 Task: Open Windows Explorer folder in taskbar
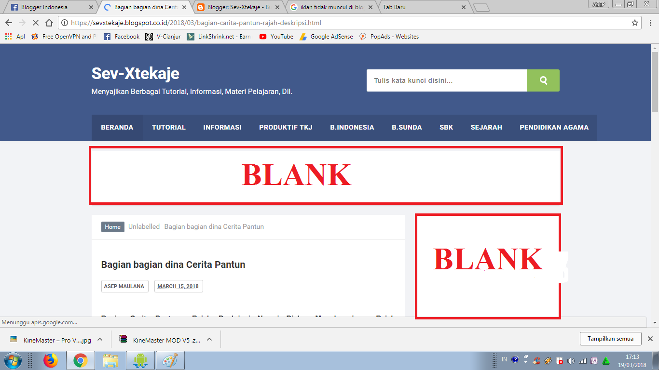tap(110, 360)
